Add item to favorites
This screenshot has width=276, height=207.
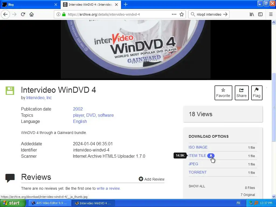(223, 93)
